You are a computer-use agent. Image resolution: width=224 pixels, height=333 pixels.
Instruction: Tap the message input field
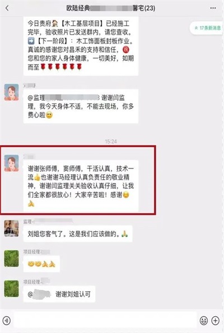pyautogui.click(x=105, y=321)
